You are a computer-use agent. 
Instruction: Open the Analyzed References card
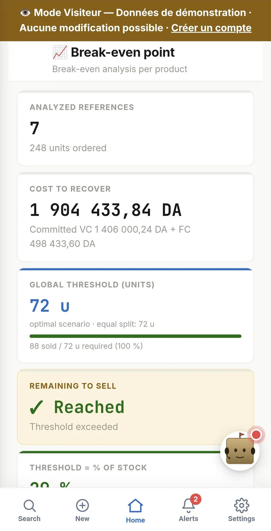pyautogui.click(x=135, y=128)
